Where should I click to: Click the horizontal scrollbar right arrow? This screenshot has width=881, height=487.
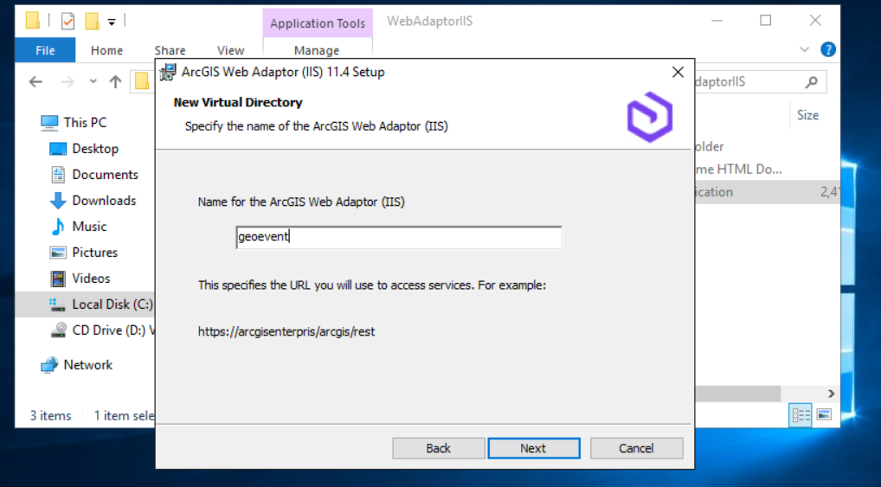pos(831,394)
